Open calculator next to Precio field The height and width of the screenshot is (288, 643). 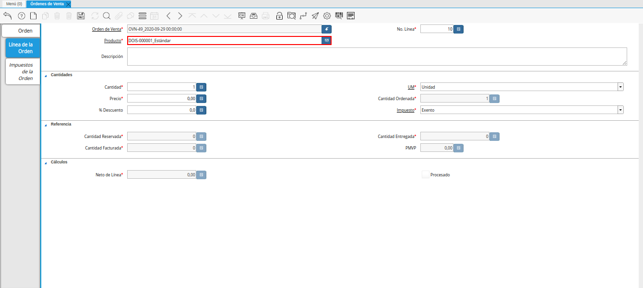(x=202, y=99)
